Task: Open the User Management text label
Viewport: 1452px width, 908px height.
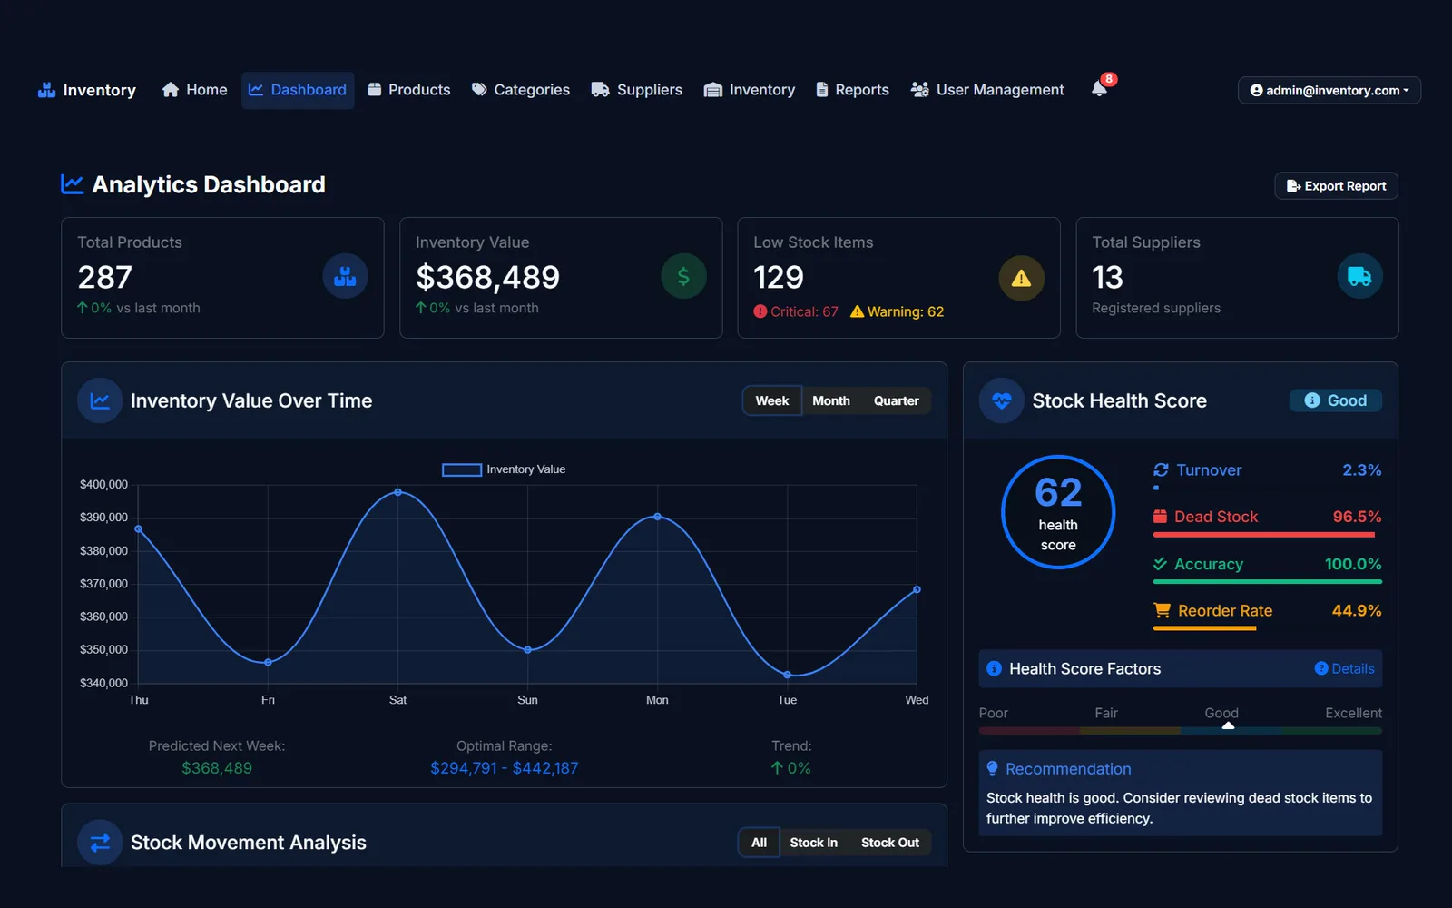Action: click(x=1000, y=90)
